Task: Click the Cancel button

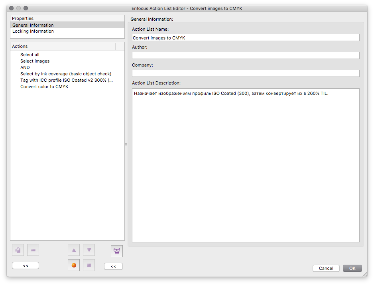Action: (x=326, y=268)
